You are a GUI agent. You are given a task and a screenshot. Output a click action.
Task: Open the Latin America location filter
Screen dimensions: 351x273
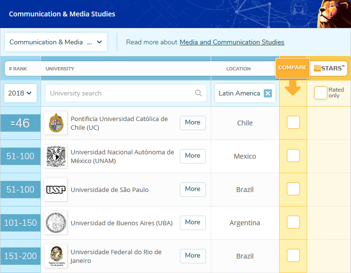[x=239, y=93]
